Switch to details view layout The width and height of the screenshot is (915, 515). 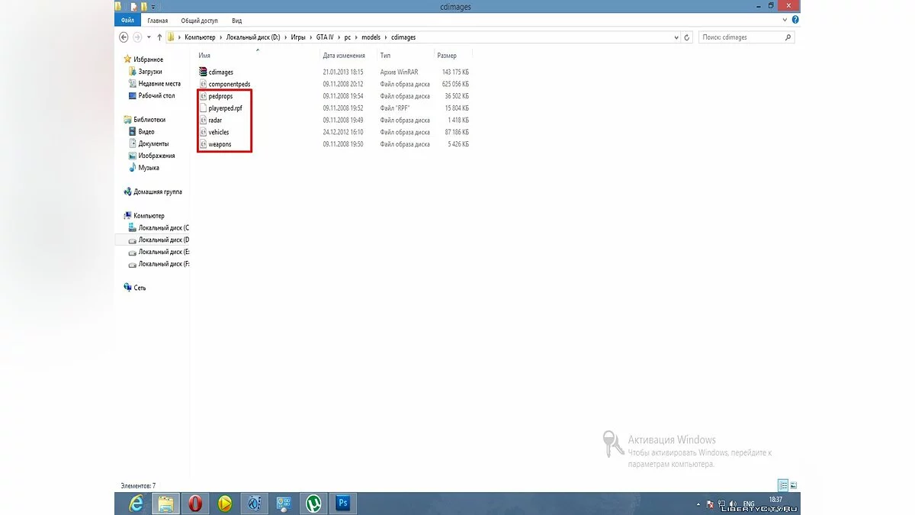pos(782,485)
